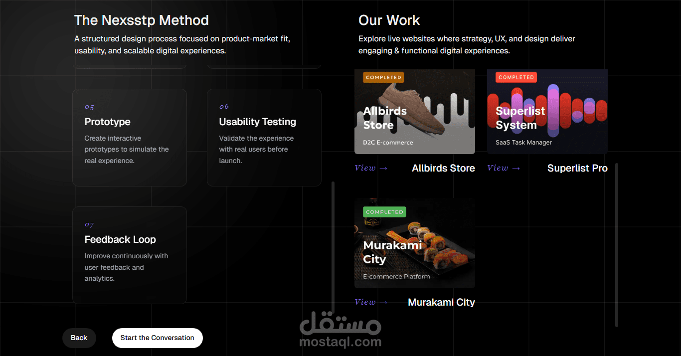Click the orange COMPLETED badge on Allbirds card

click(x=383, y=77)
